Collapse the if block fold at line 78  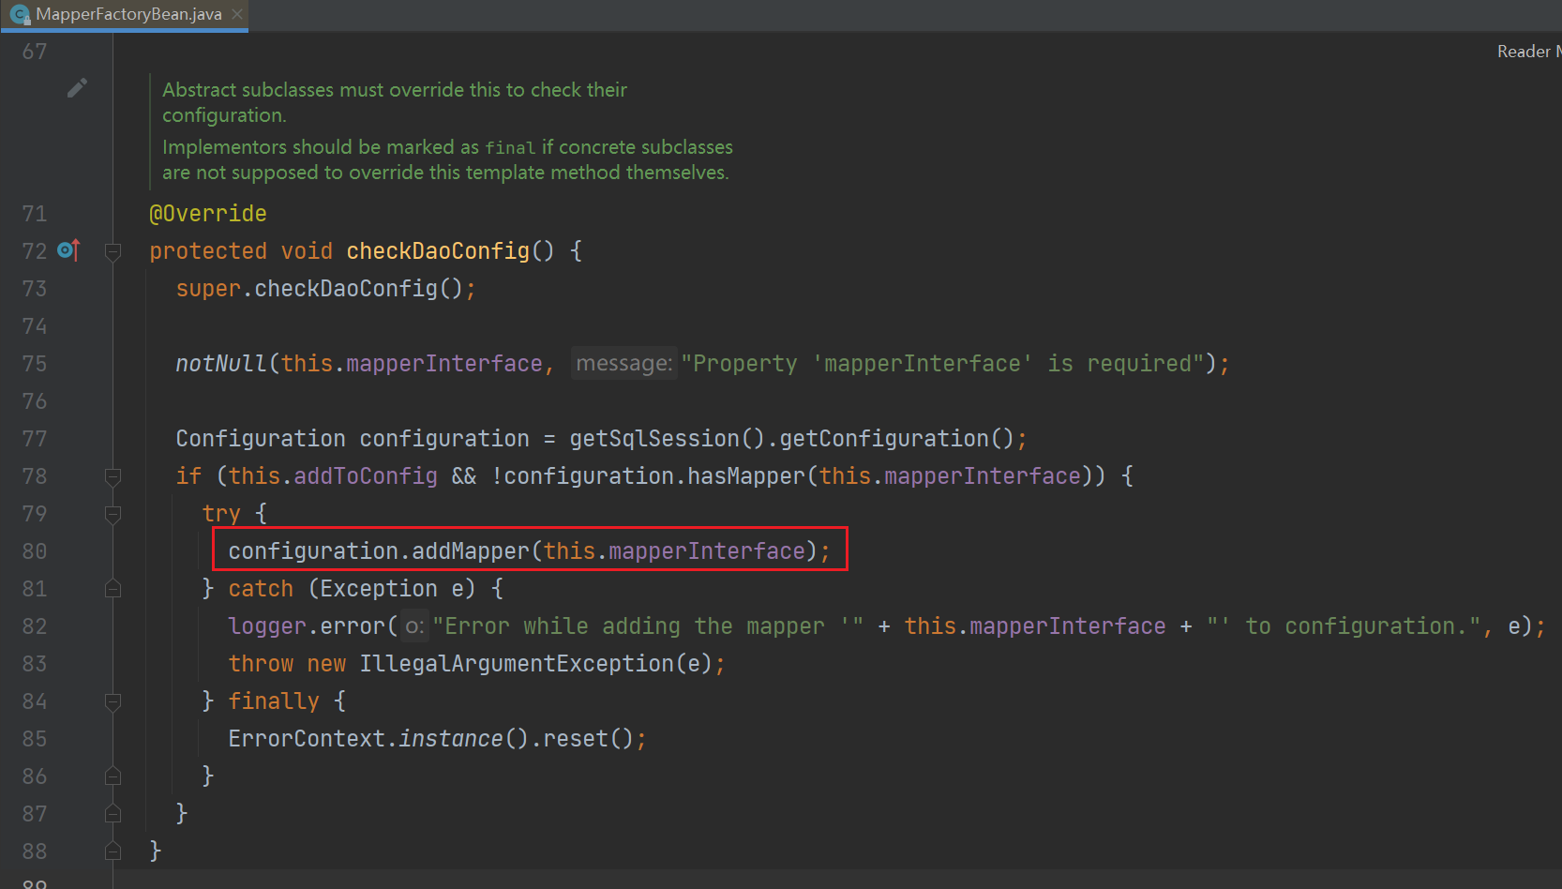(x=113, y=476)
